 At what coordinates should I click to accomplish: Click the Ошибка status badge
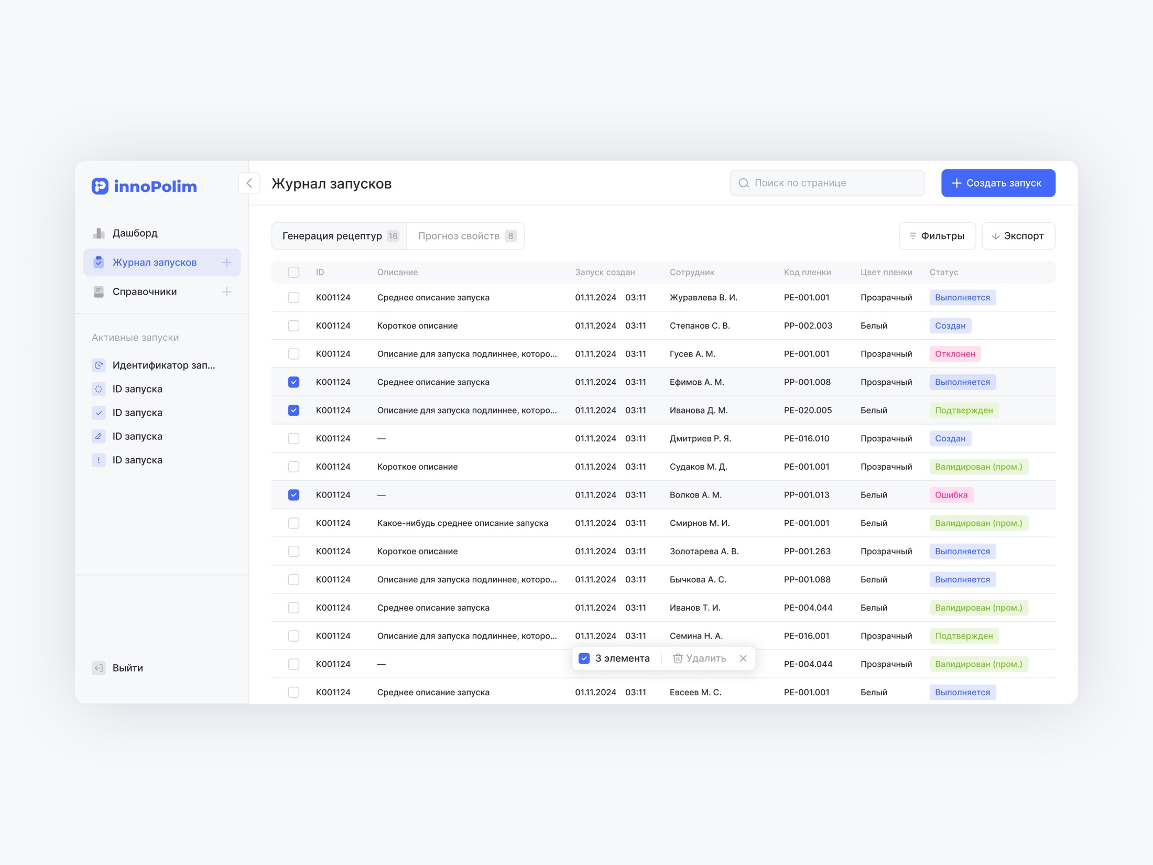pos(951,495)
